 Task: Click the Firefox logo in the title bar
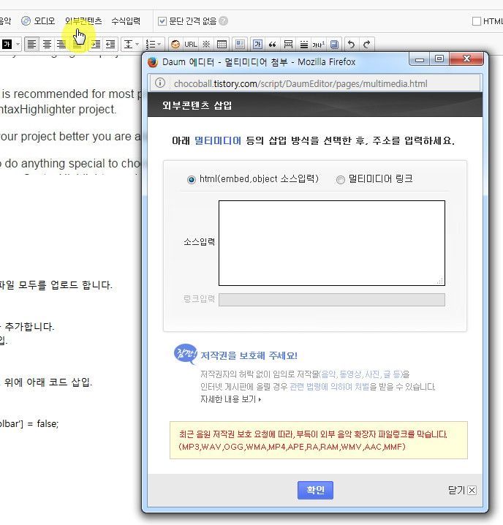pos(153,62)
